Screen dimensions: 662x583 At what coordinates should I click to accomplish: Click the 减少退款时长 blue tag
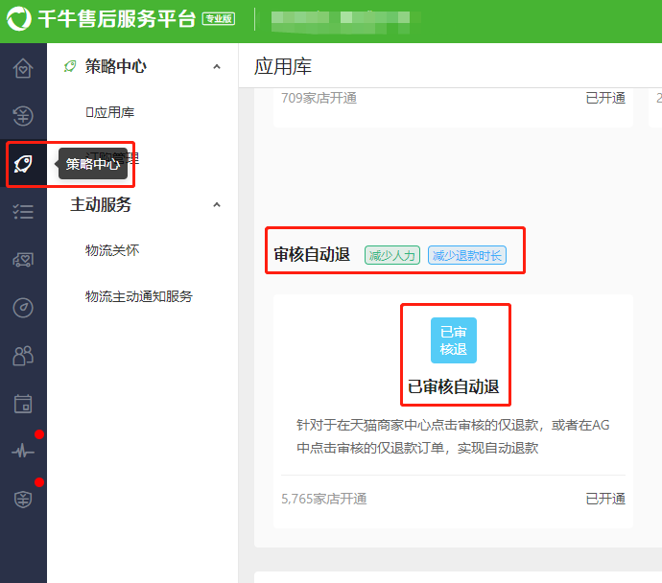click(466, 255)
